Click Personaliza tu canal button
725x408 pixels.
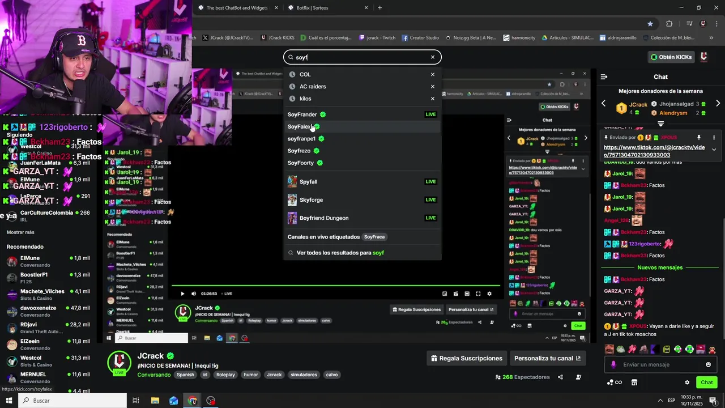click(548, 358)
